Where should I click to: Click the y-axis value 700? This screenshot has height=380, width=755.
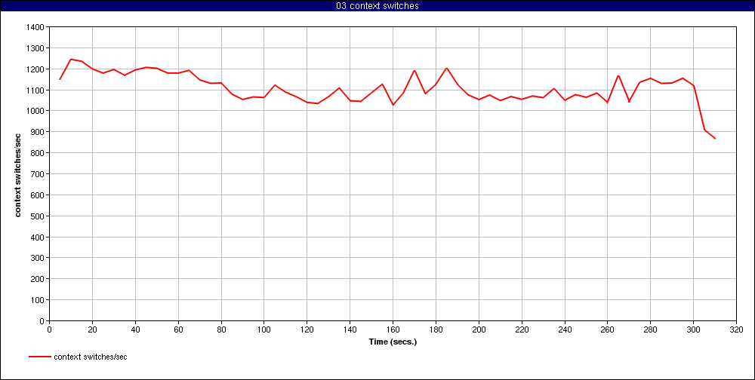38,174
